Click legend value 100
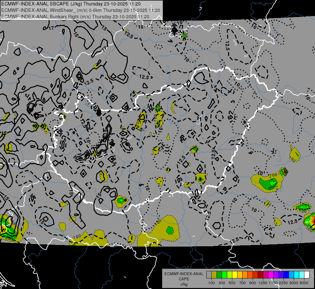Image resolution: width=315 pixels, height=289 pixels. [211, 283]
